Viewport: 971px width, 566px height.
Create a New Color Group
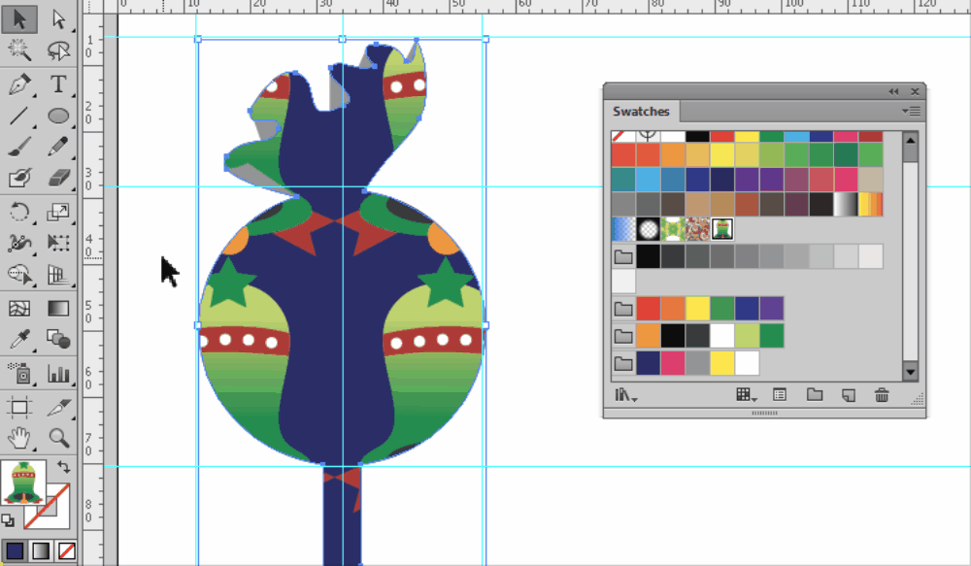815,395
